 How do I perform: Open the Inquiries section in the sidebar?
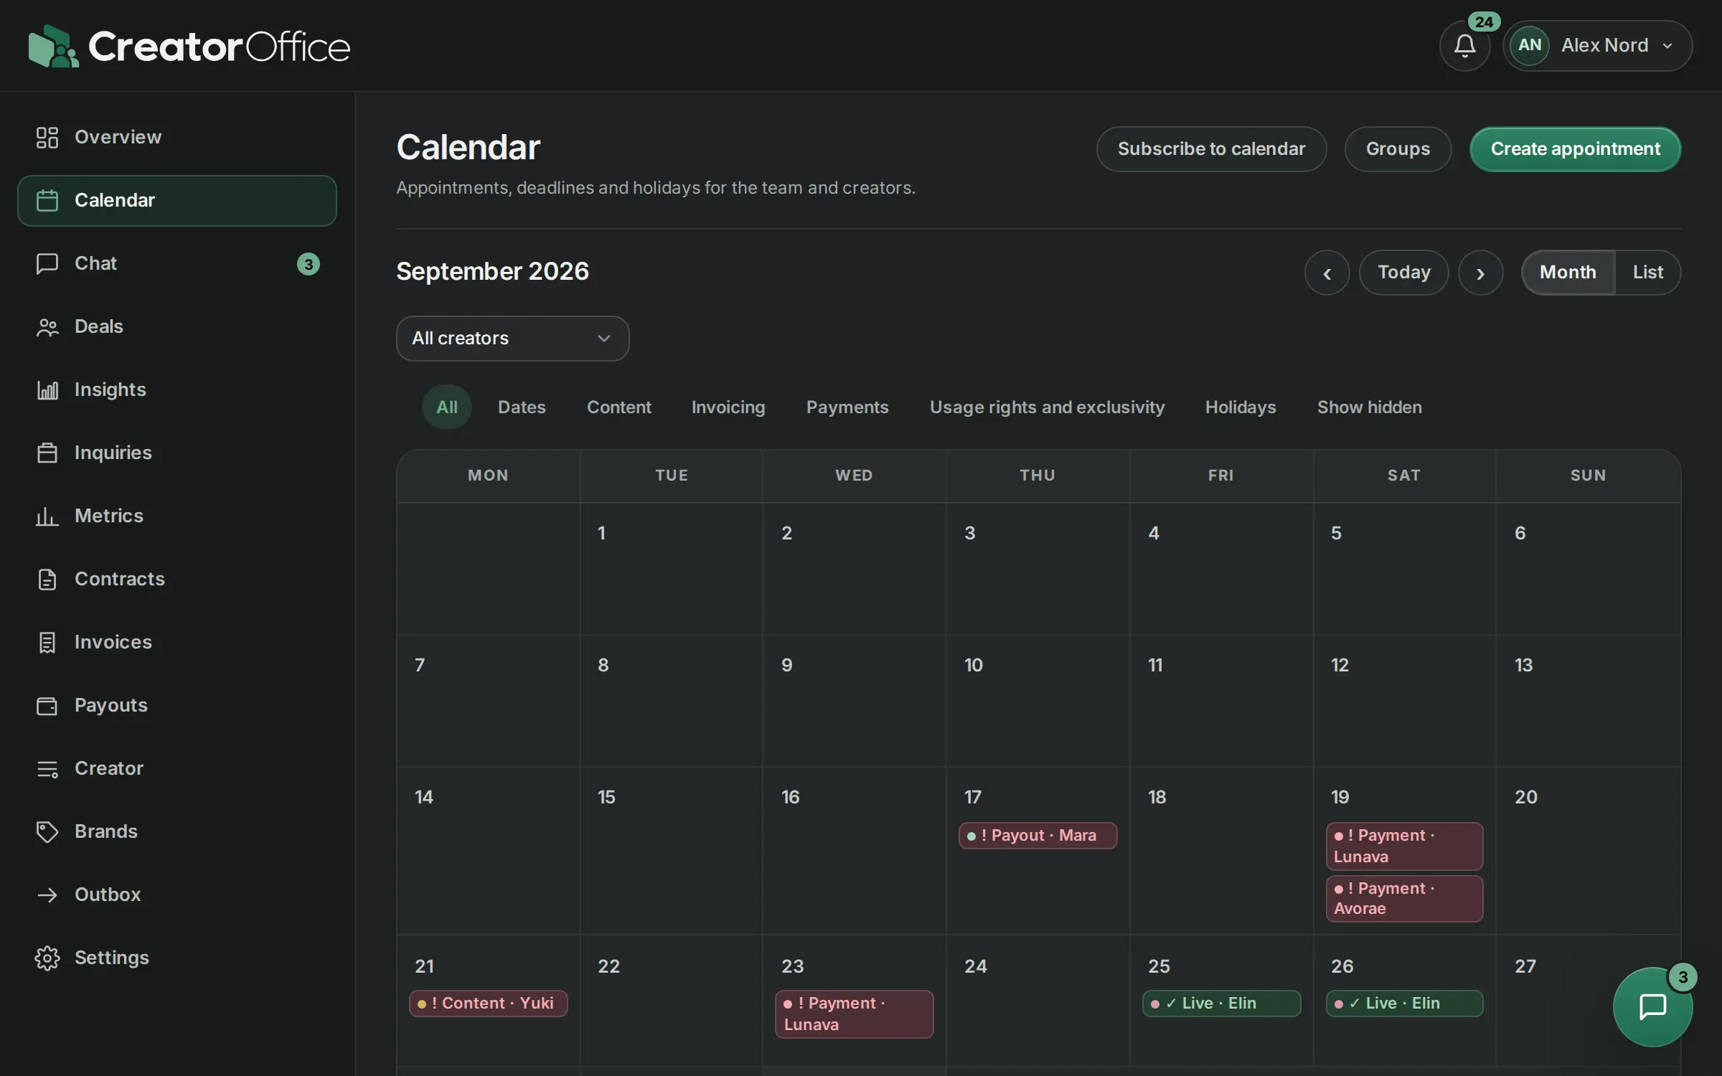point(177,453)
